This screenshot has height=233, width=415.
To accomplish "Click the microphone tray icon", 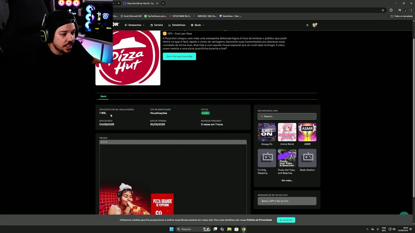I will (377, 229).
